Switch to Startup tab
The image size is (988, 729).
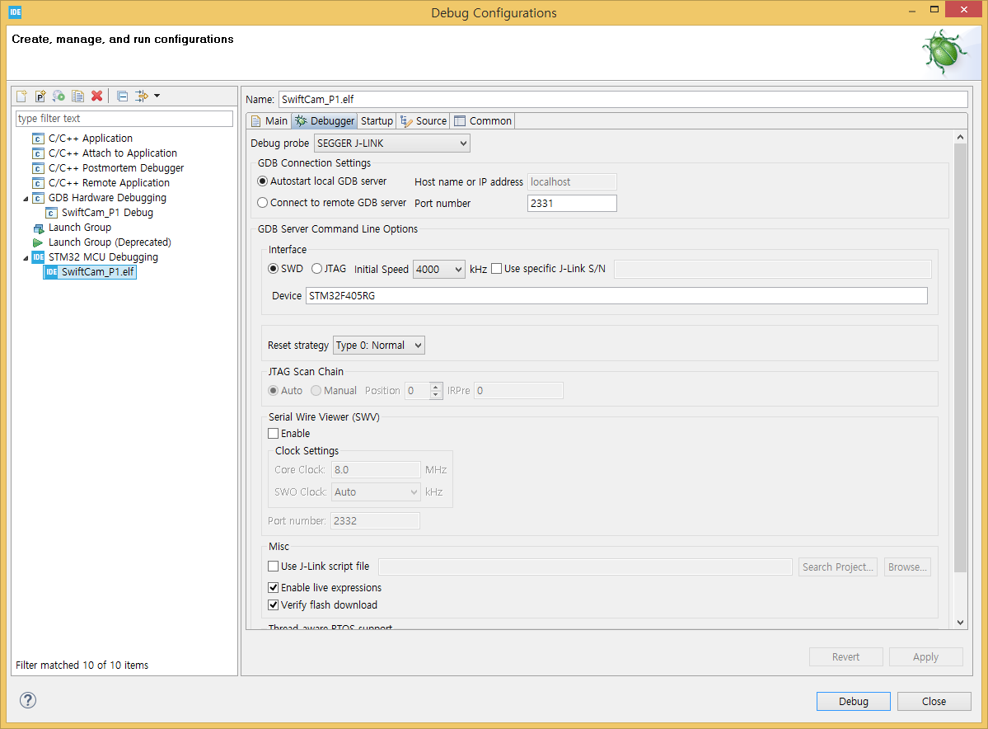(x=377, y=121)
